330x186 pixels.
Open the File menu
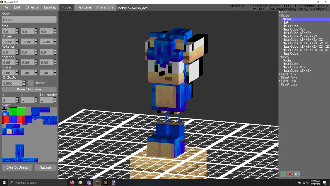[x=5, y=7]
